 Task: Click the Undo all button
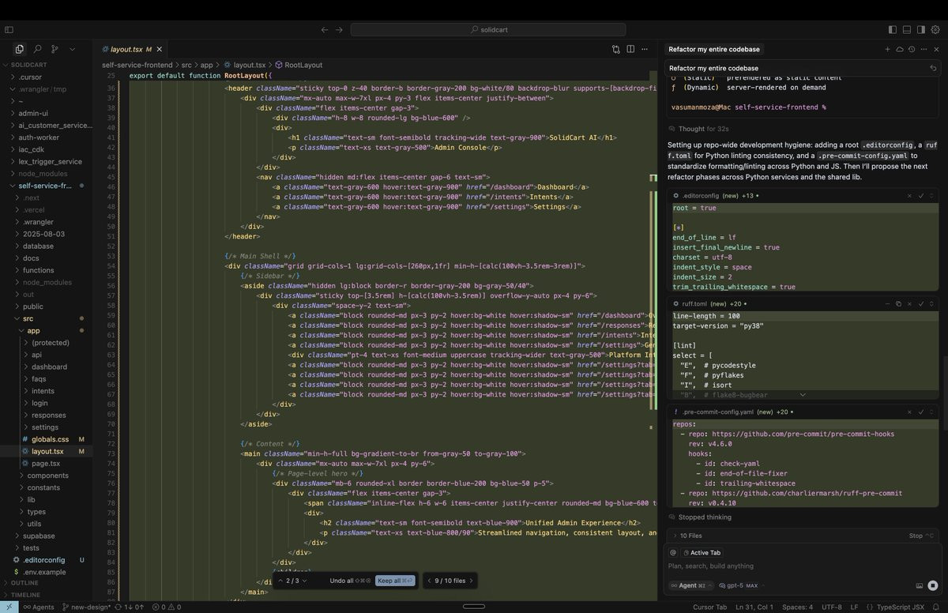349,581
